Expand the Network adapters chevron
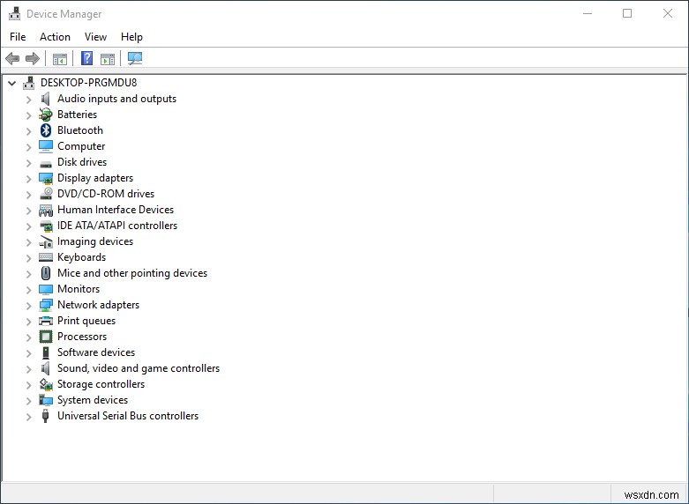Image resolution: width=689 pixels, height=504 pixels. pos(28,306)
